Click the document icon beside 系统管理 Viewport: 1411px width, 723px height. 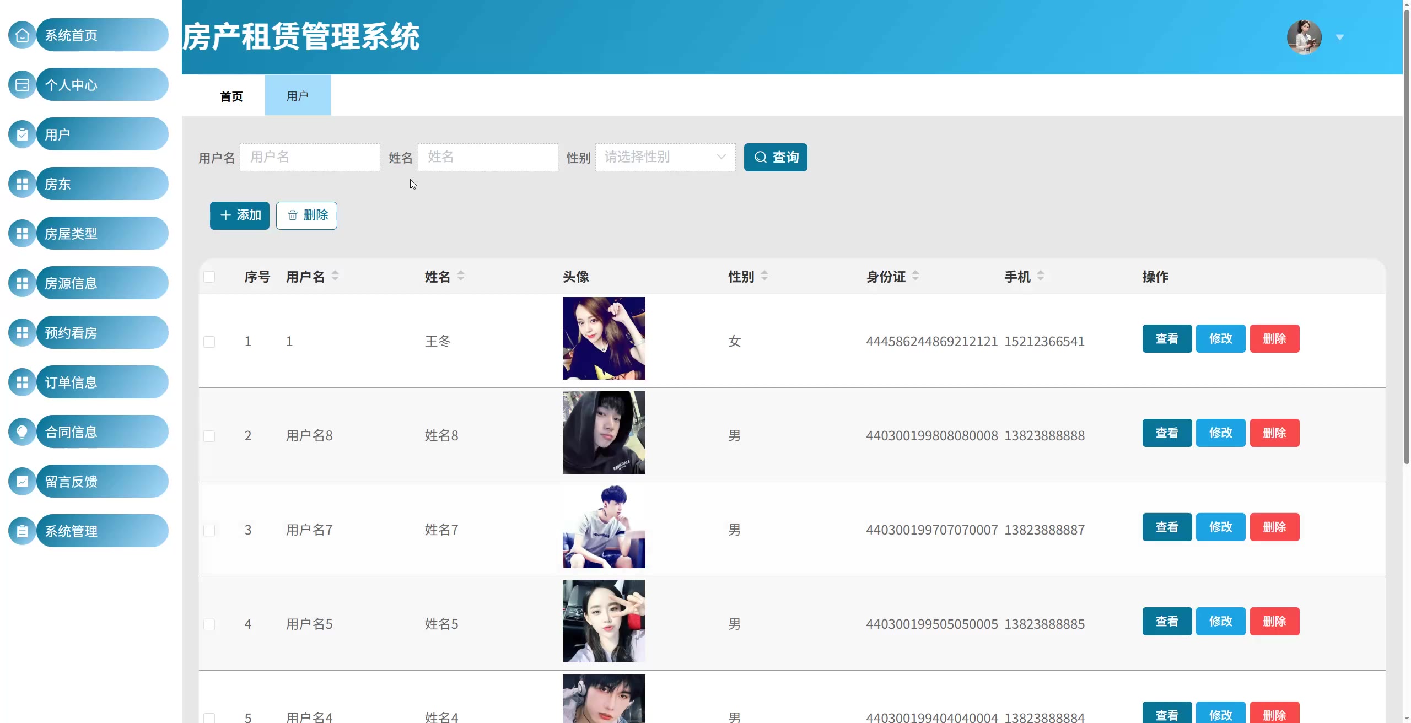coord(22,531)
